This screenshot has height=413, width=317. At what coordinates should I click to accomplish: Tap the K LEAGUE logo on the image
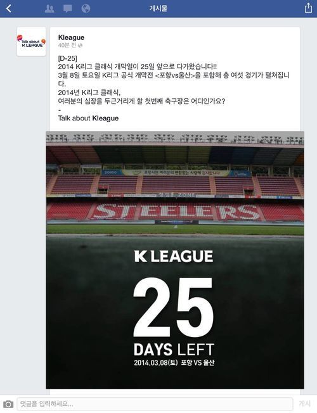tap(174, 257)
